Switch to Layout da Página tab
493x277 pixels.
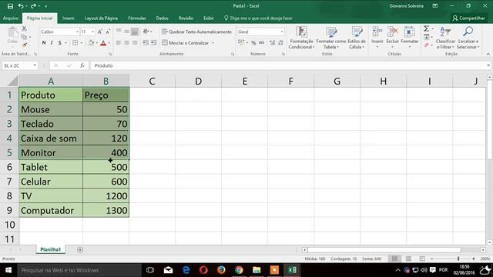click(x=101, y=18)
